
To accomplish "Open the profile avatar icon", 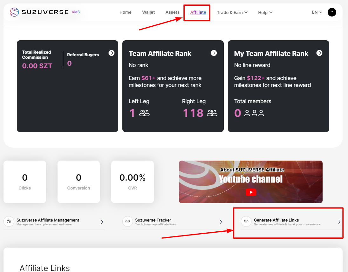I will point(332,12).
